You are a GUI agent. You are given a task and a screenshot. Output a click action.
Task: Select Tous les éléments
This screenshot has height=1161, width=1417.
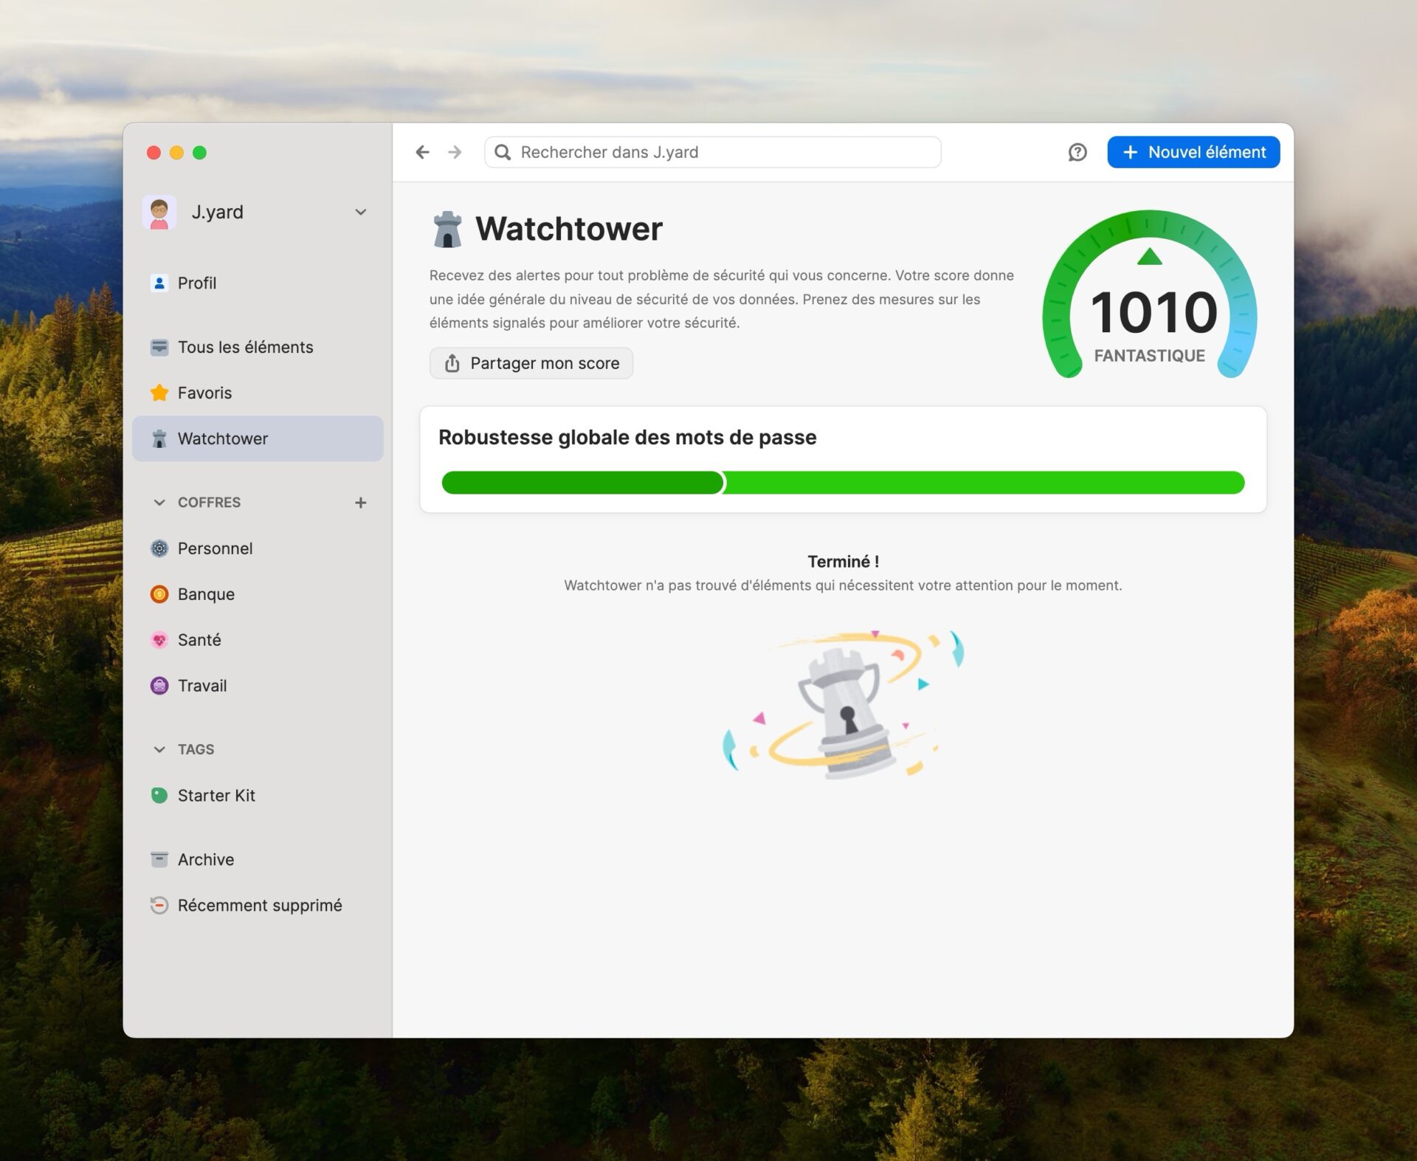pyautogui.click(x=258, y=347)
